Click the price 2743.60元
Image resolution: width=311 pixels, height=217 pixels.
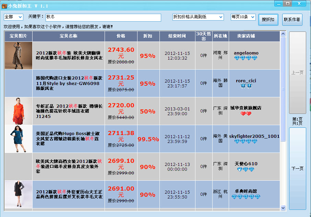click(x=121, y=52)
